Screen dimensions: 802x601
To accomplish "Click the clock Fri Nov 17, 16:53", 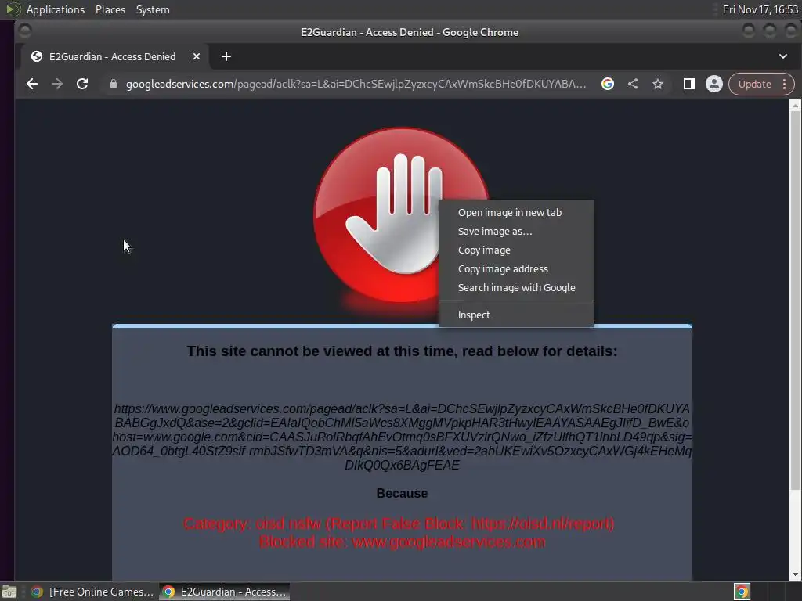I will pos(760,9).
